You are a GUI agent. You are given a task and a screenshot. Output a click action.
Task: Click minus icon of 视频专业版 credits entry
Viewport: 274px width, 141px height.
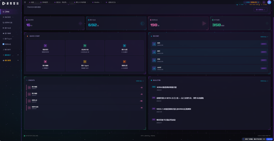coord(29,108)
